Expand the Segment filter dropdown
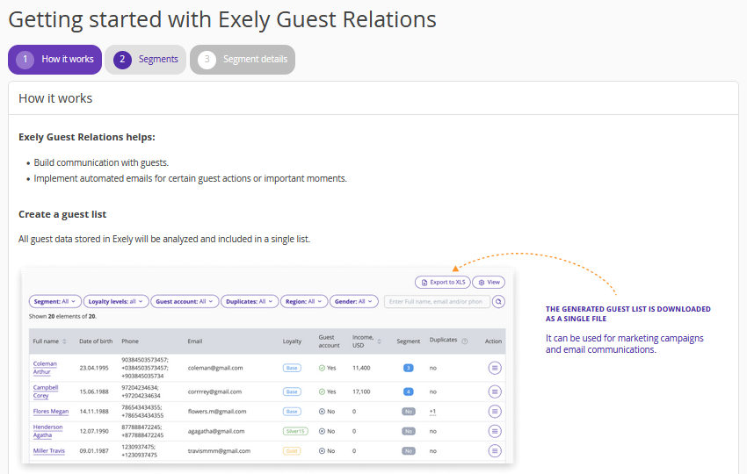Screen dimensions: 747x474 pos(55,301)
